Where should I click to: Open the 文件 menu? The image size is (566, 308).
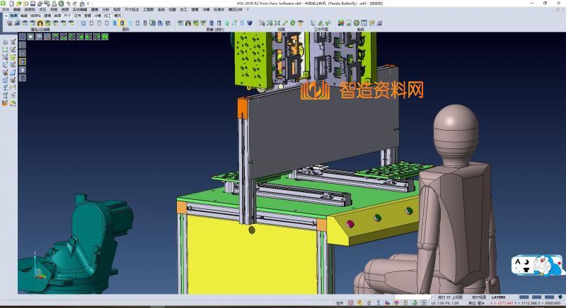pyautogui.click(x=5, y=9)
